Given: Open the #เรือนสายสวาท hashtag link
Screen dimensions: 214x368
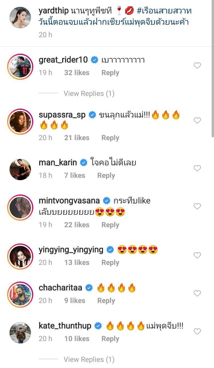Looking at the screenshot, I should point(164,11).
